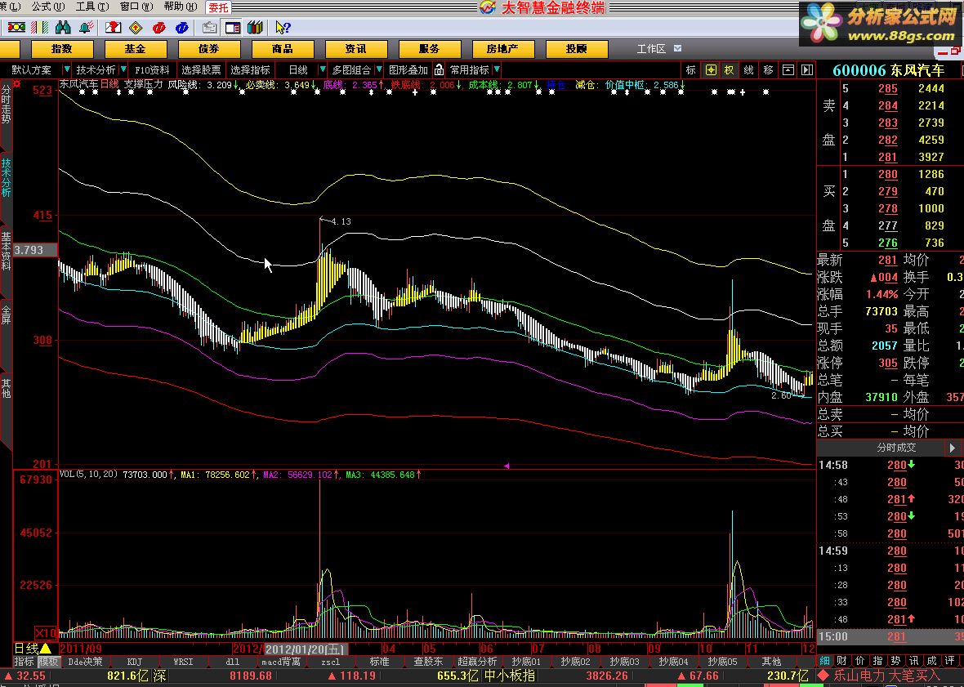The image size is (964, 687).
Task: Open the 公式(U) menu
Action: 48,7
